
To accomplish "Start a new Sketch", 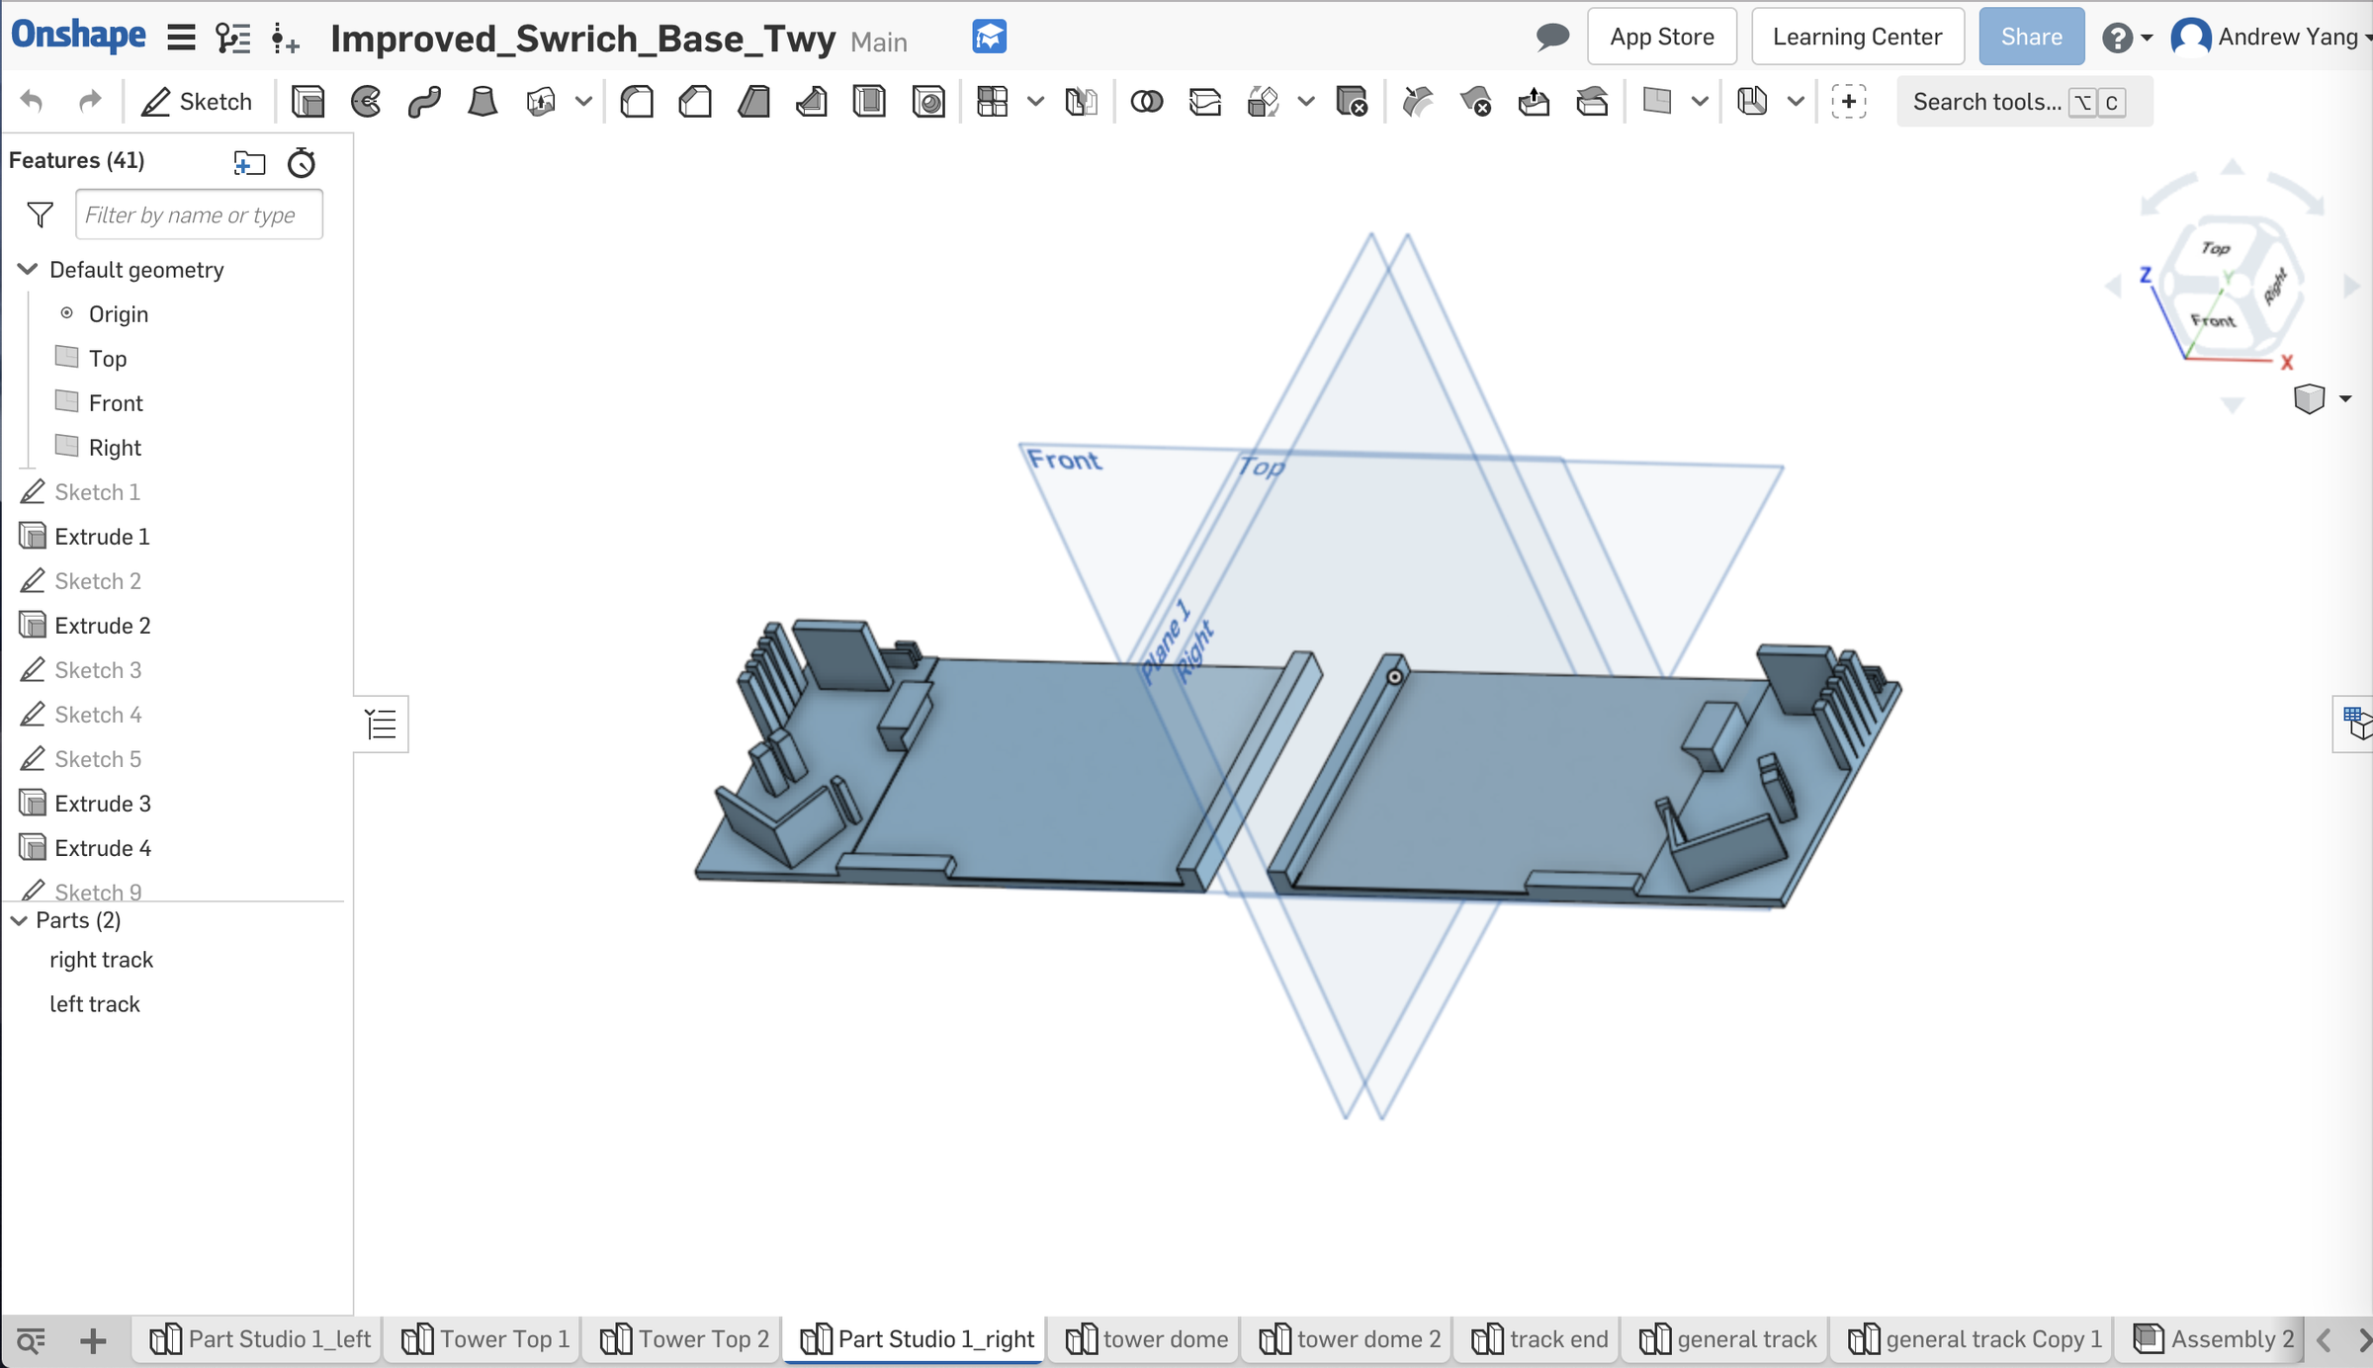I will coord(197,101).
